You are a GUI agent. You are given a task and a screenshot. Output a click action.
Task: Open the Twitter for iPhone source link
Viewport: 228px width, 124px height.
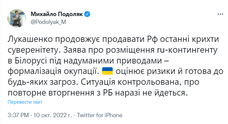[100, 115]
